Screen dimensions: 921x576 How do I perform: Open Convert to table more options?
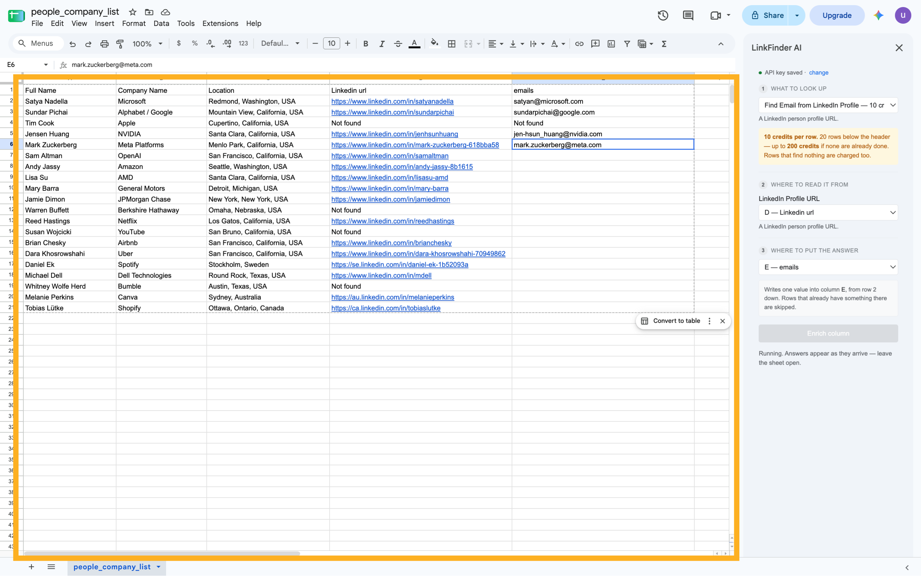(709, 321)
